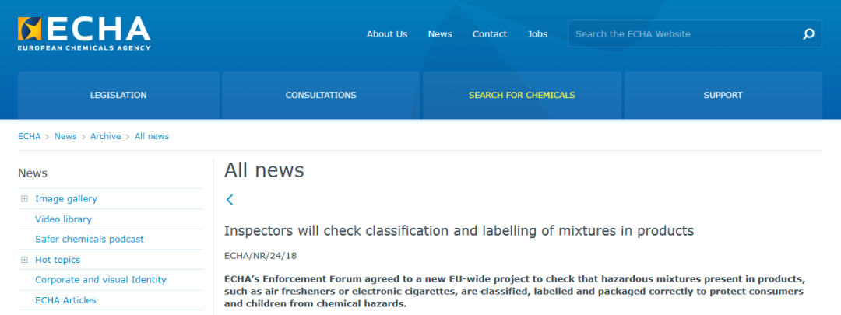Image resolution: width=841 pixels, height=315 pixels.
Task: Open the Video library sidebar link
Action: pyautogui.click(x=63, y=219)
